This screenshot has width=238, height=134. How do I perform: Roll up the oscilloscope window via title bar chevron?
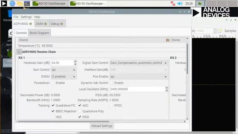pos(180,12)
